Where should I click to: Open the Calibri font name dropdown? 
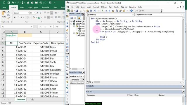(28, 13)
